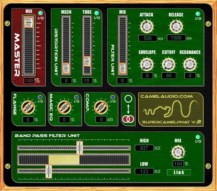This screenshot has width=217, height=191.
Task: Click the FLANGE 0 percent value field
Action: point(28,120)
